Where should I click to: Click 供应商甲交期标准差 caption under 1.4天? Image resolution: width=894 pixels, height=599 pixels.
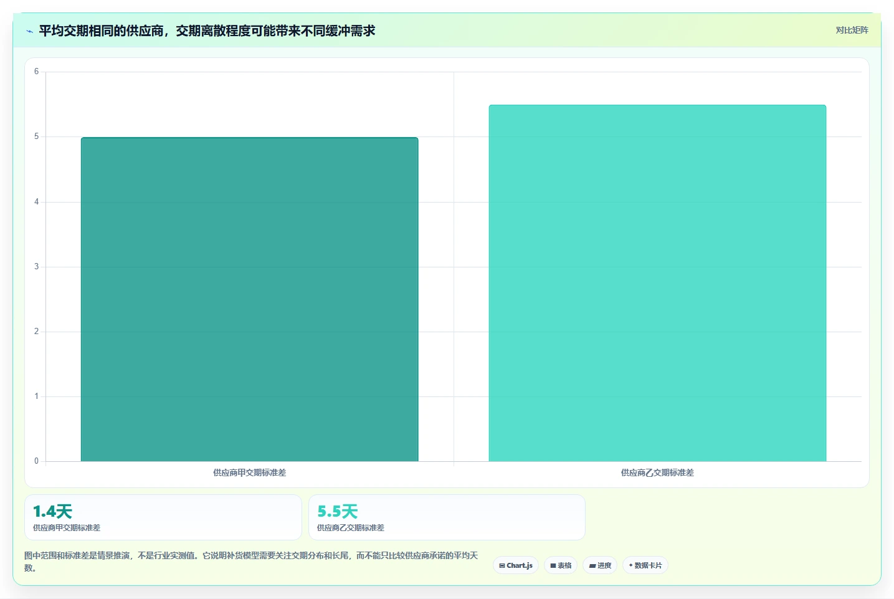67,528
